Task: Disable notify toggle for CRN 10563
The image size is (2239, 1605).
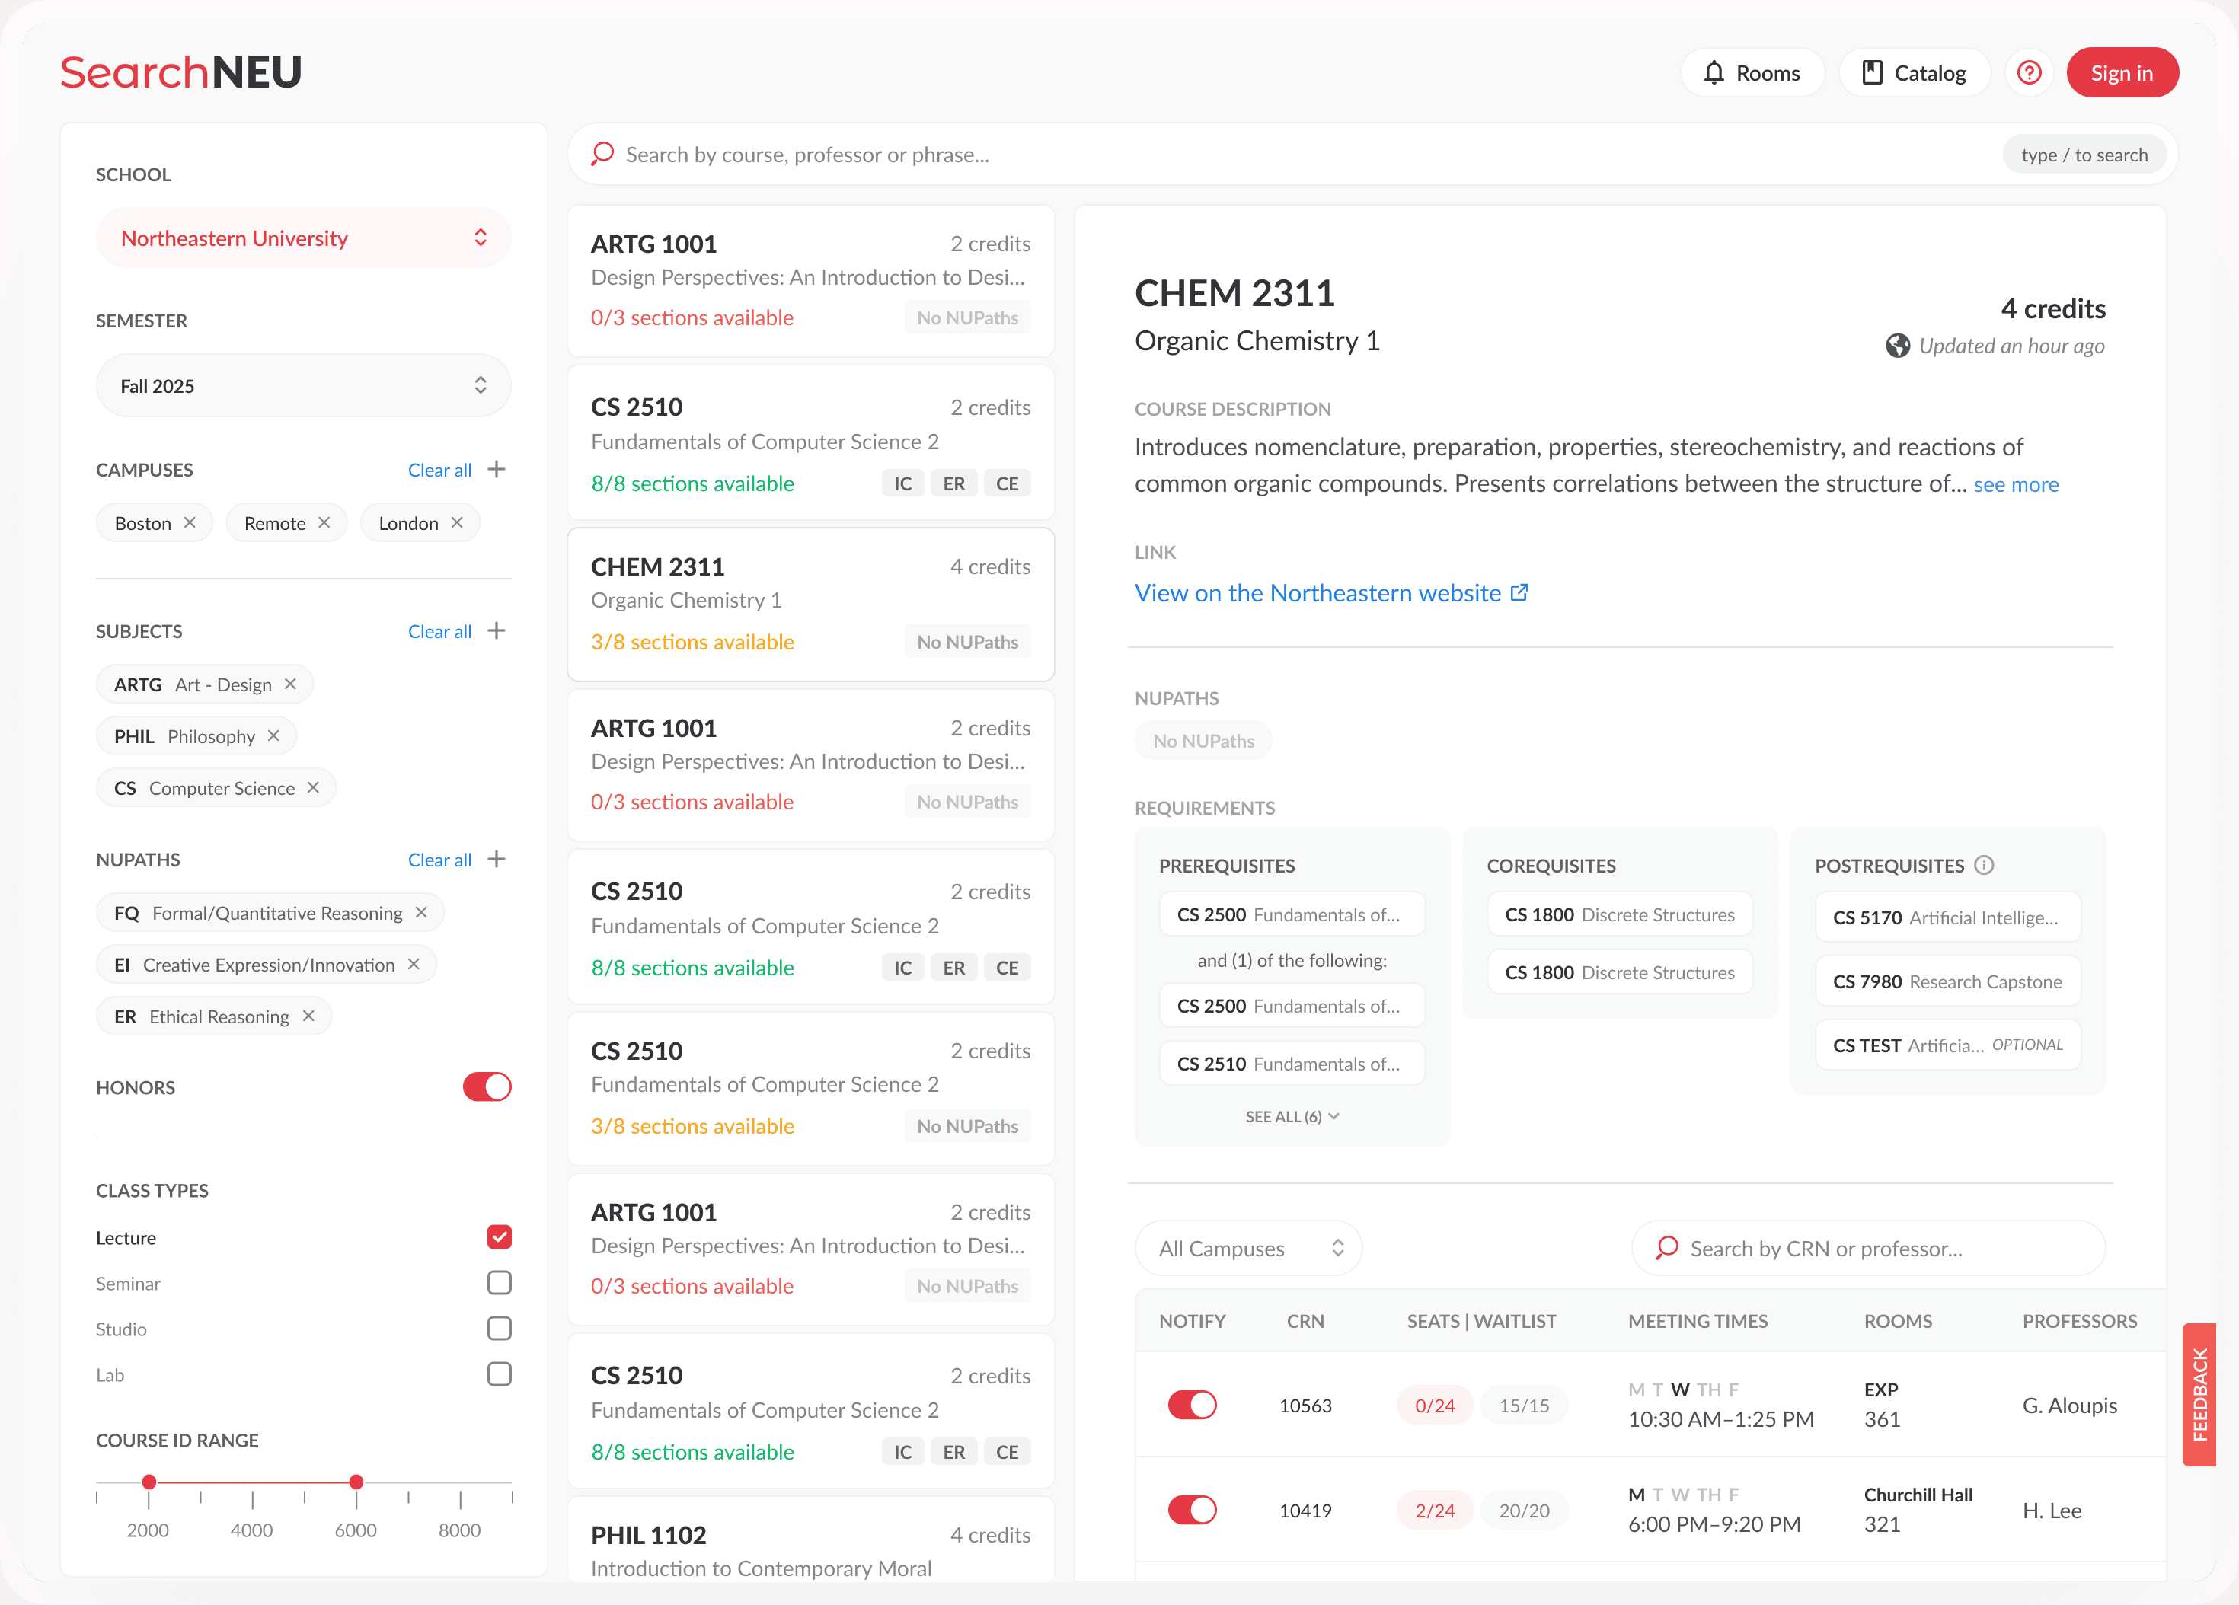Action: tap(1192, 1405)
